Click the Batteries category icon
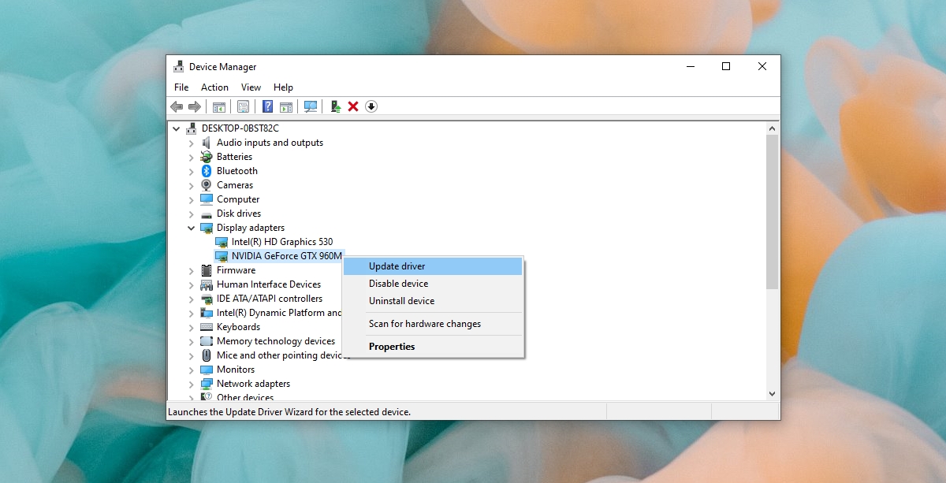946x483 pixels. pos(207,157)
